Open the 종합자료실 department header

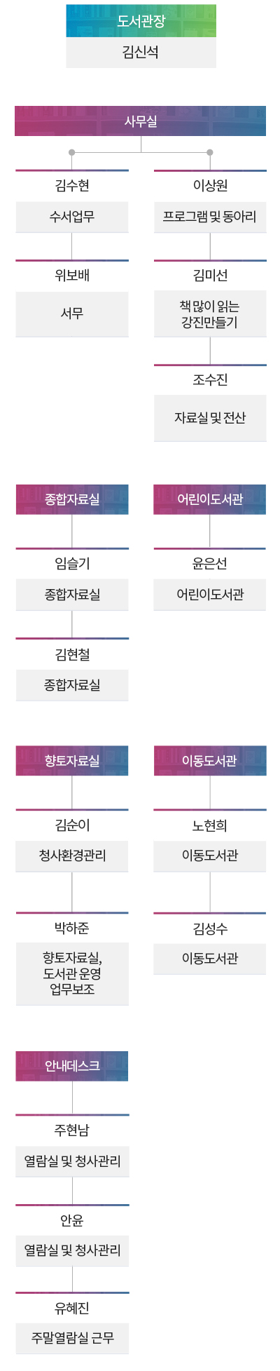coord(72,499)
